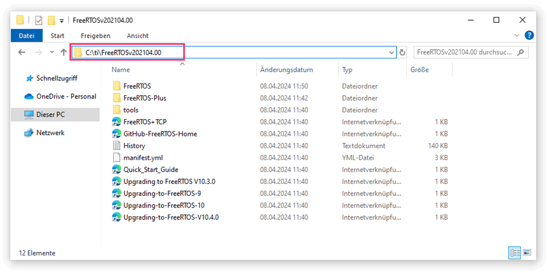Click the FreeRTOSv202104.00 search box
547x273 pixels.
[471, 52]
